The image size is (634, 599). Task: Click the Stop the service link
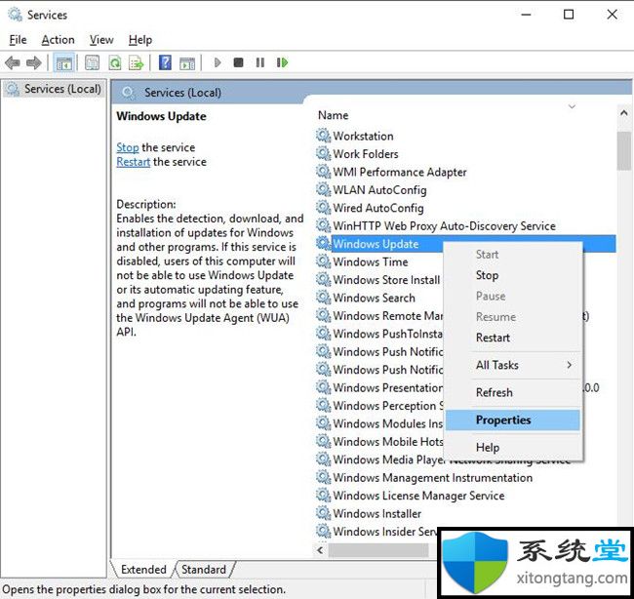click(128, 147)
